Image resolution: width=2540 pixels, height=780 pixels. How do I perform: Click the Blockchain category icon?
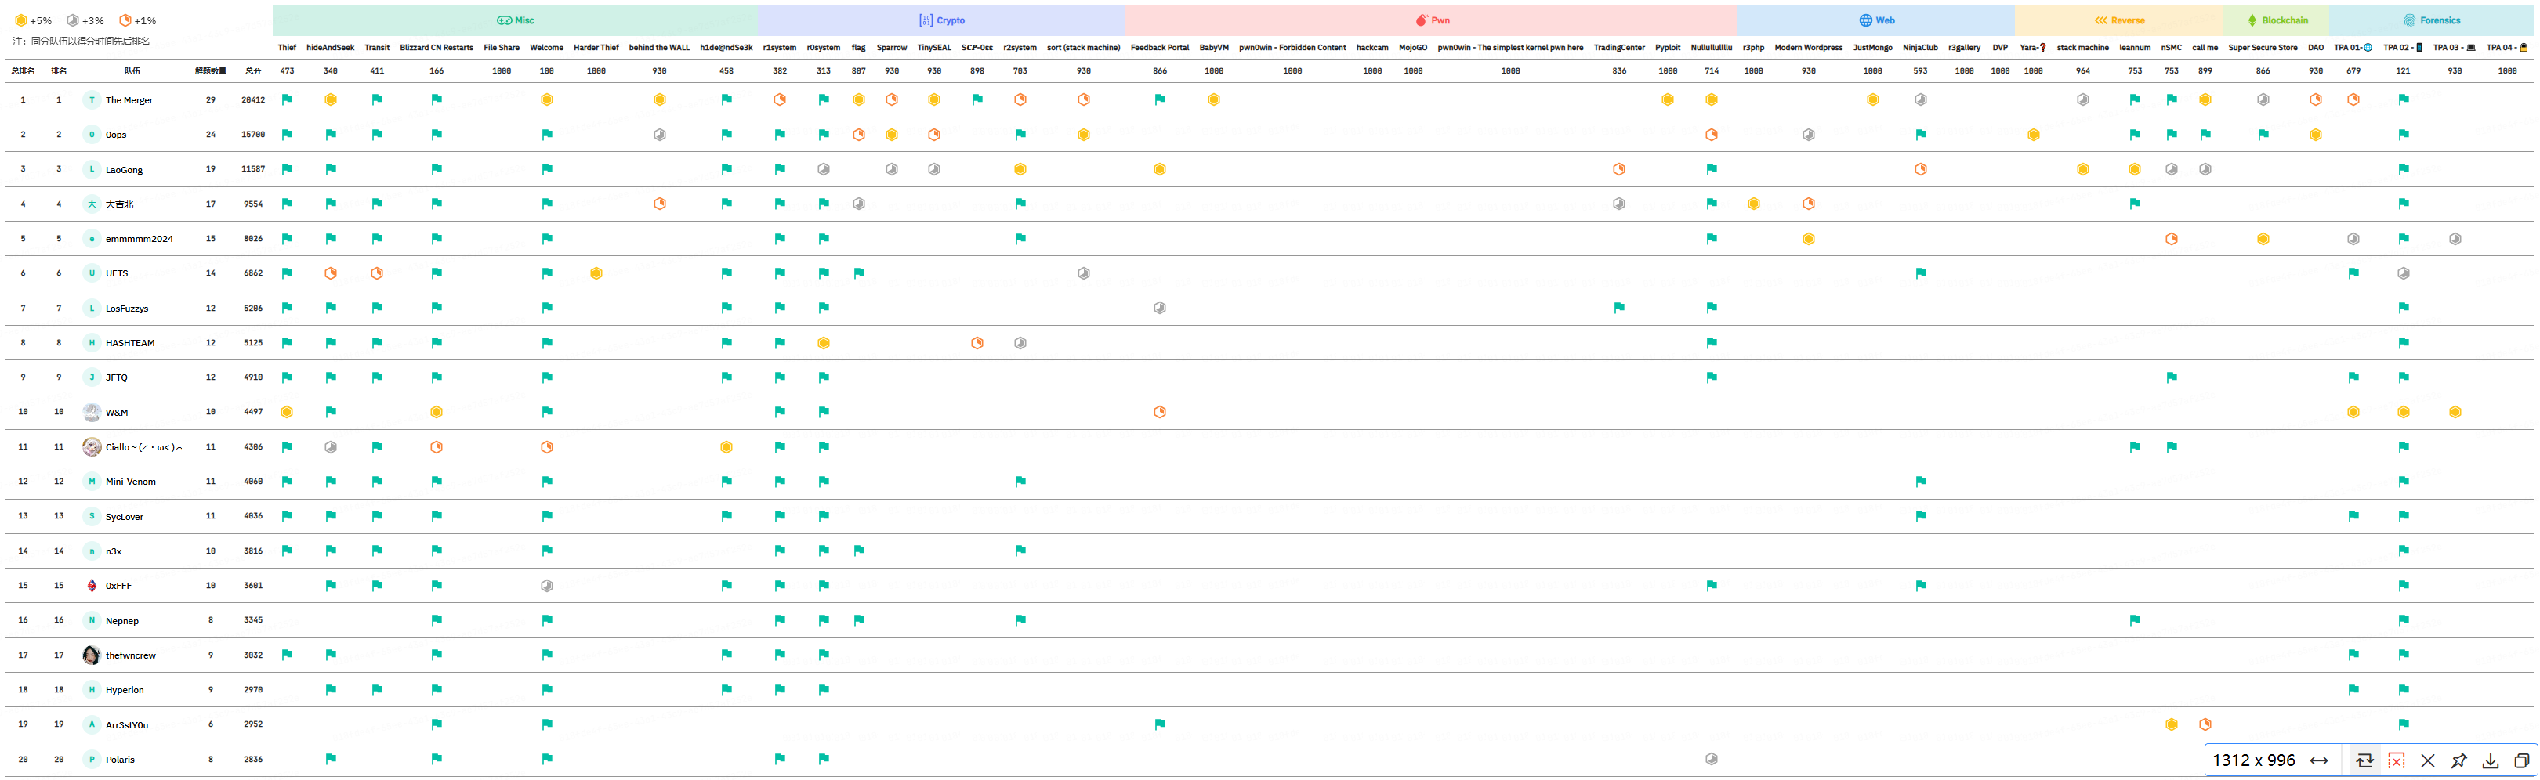point(2253,20)
